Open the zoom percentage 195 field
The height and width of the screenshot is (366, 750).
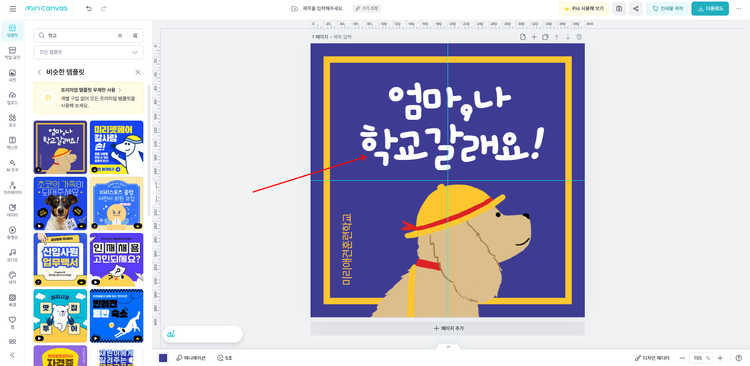[701, 358]
